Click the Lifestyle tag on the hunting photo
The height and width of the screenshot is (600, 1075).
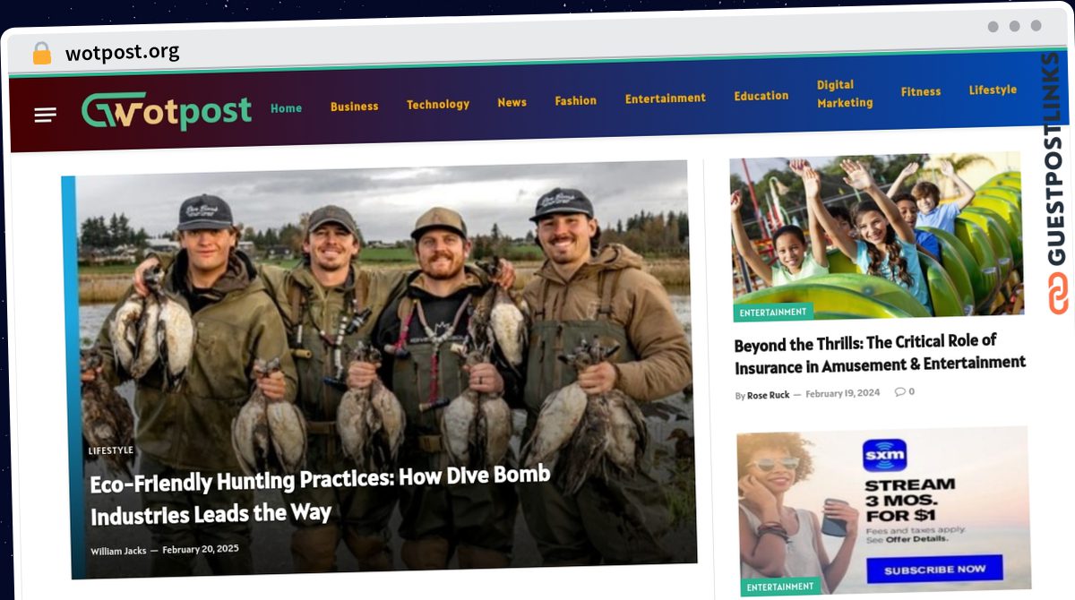(111, 450)
